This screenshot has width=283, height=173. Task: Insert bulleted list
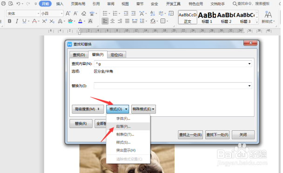point(105,13)
